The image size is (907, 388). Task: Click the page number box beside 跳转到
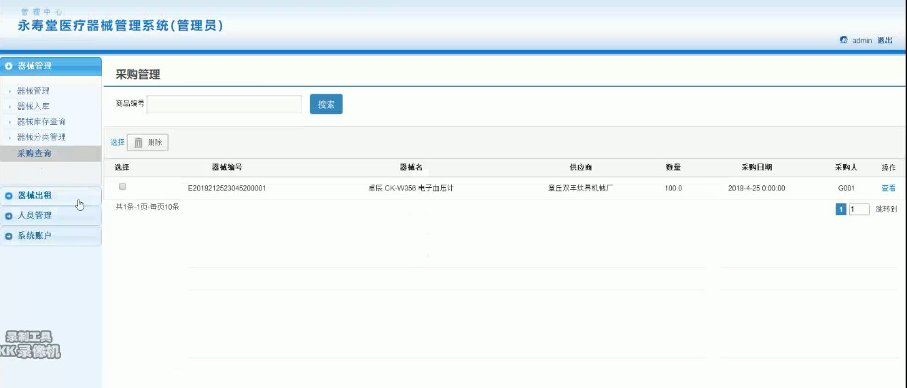click(859, 210)
